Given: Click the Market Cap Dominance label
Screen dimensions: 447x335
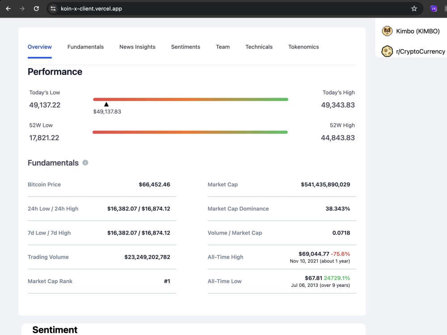Looking at the screenshot, I should (x=238, y=209).
